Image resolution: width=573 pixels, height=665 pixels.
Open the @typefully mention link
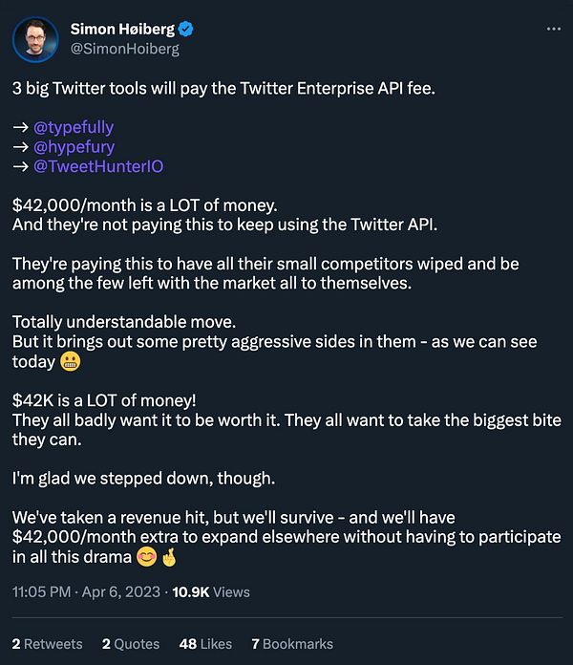[x=74, y=127]
